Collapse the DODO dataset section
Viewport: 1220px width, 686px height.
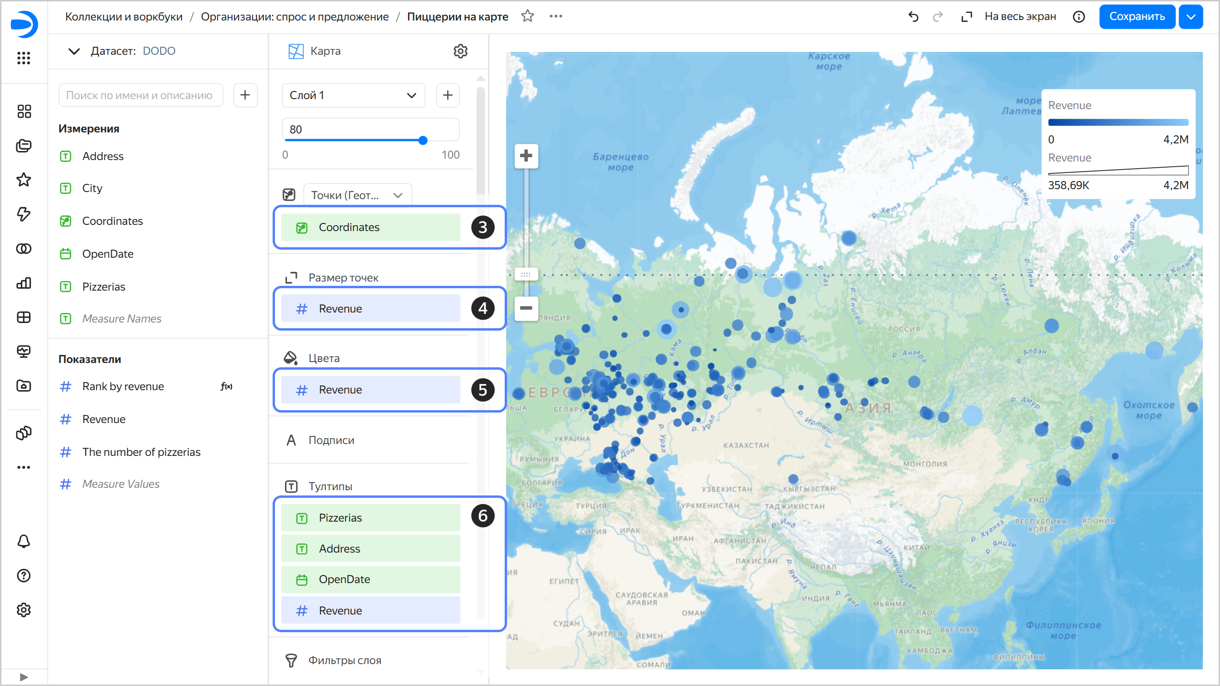pos(74,51)
